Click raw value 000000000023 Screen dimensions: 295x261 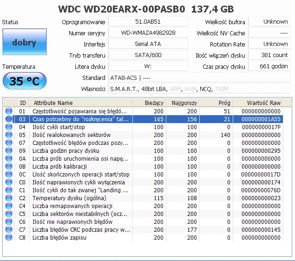point(261,198)
